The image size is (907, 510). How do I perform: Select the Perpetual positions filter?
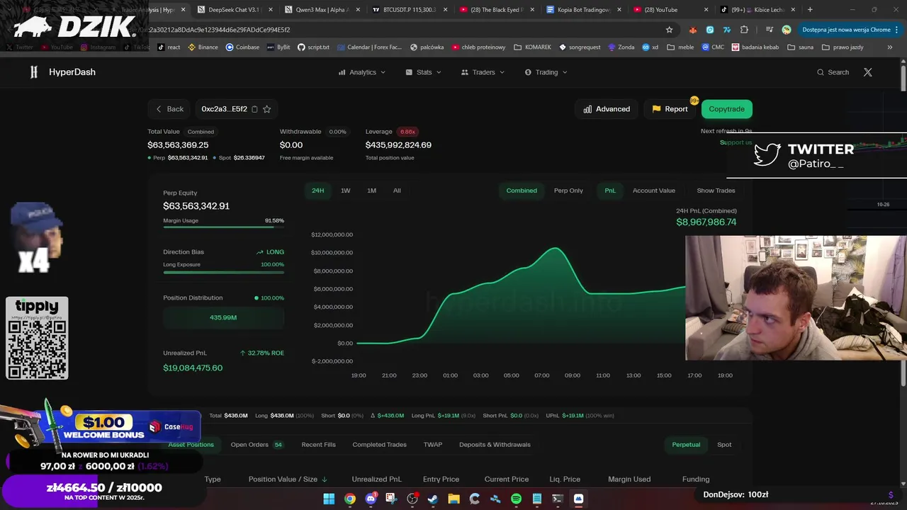(686, 445)
